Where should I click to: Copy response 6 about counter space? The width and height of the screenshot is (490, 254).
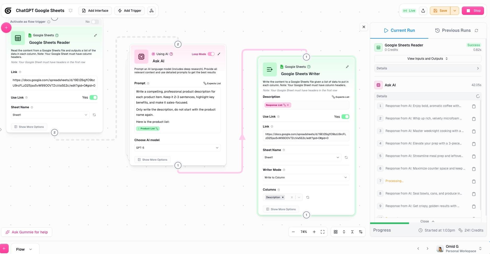click(474, 169)
